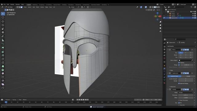Select the Loop Cut tool
This screenshot has width=197, height=111.
[3, 59]
